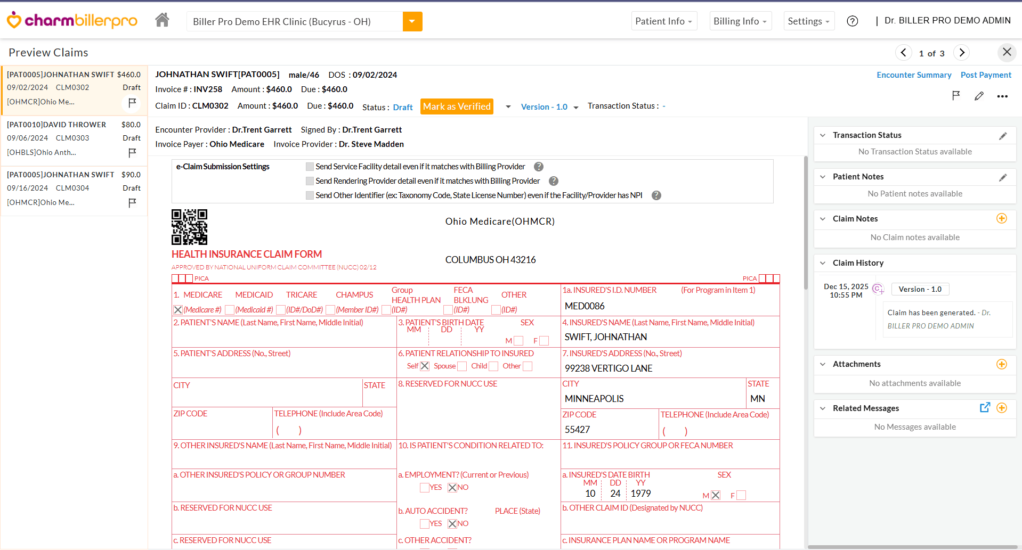
Task: Flag the David Thrower CLM0303 claim
Action: [x=132, y=153]
